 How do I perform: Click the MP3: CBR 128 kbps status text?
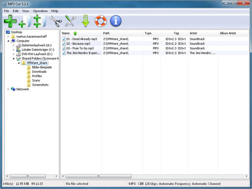point(175,184)
